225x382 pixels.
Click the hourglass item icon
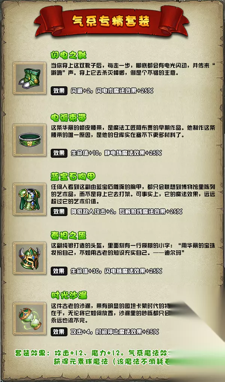point(29,319)
